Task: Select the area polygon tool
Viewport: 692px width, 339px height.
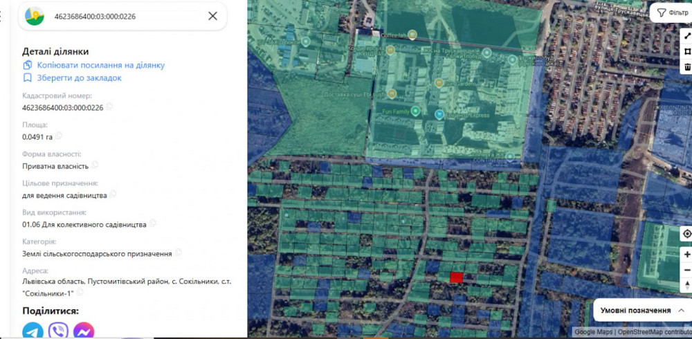Action: 687,51
